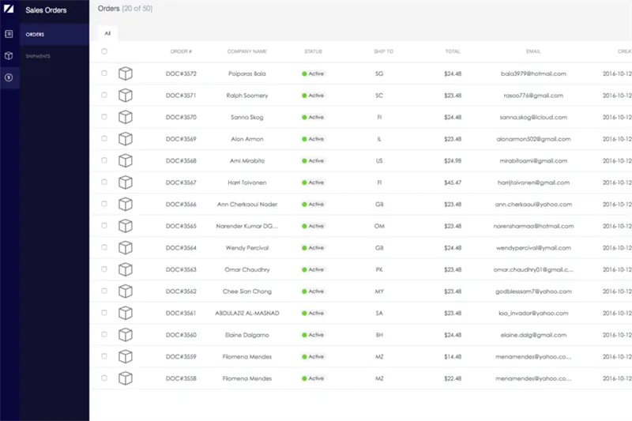Click the box icon for order DOC#3572
632x421 pixels.
pos(125,73)
